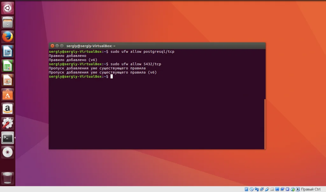Click the 'Правило добавлено (v6)' output line
Image resolution: width=326 pixels, height=192 pixels.
tap(73, 60)
